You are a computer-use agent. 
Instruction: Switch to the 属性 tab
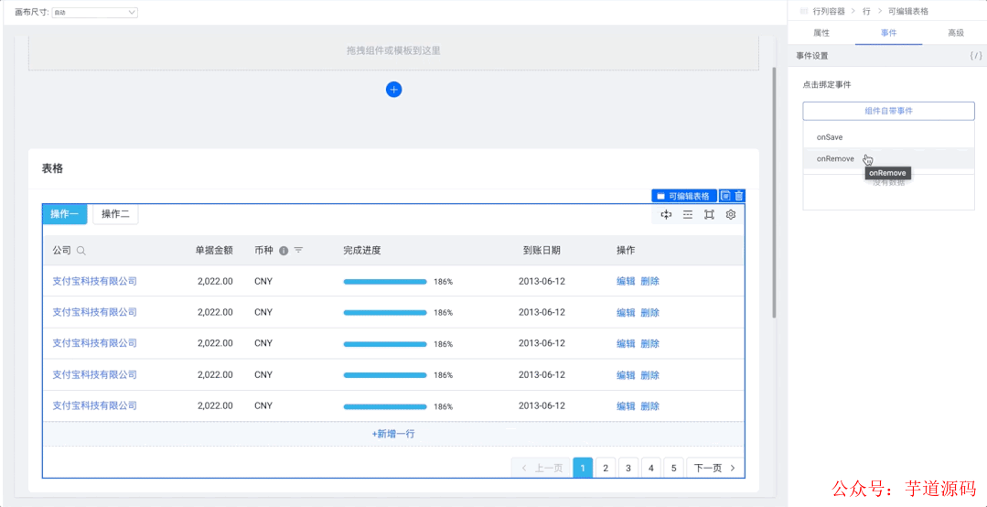coord(821,33)
